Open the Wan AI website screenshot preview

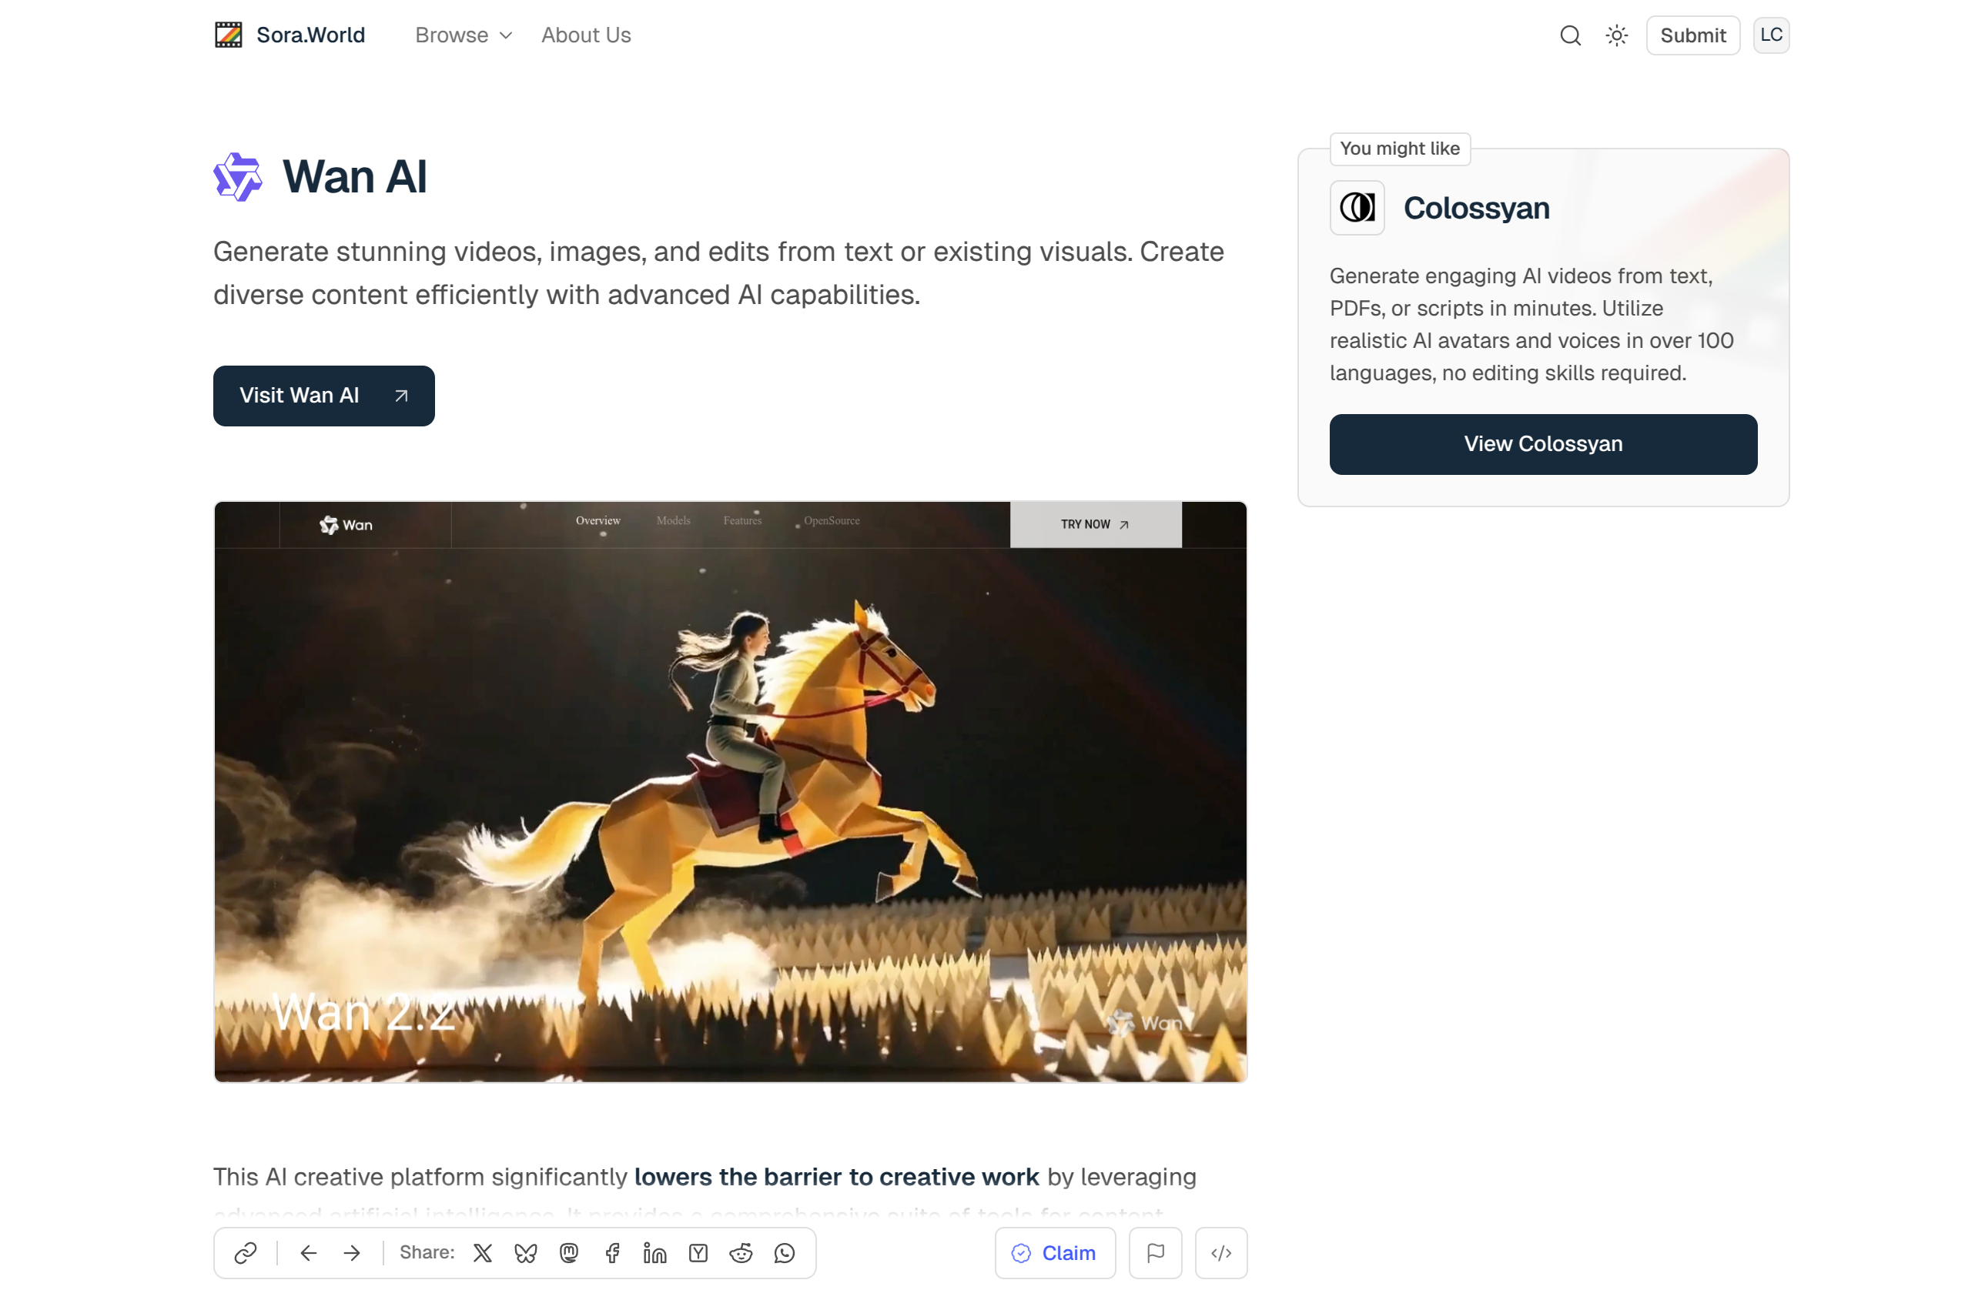[x=730, y=791]
